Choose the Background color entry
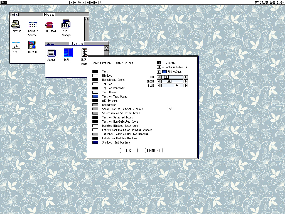 (x=95, y=105)
